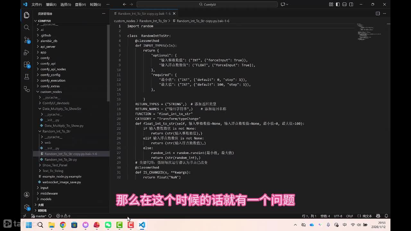
Task: Toggle the secondary sidebar layout button
Action: (351, 4)
